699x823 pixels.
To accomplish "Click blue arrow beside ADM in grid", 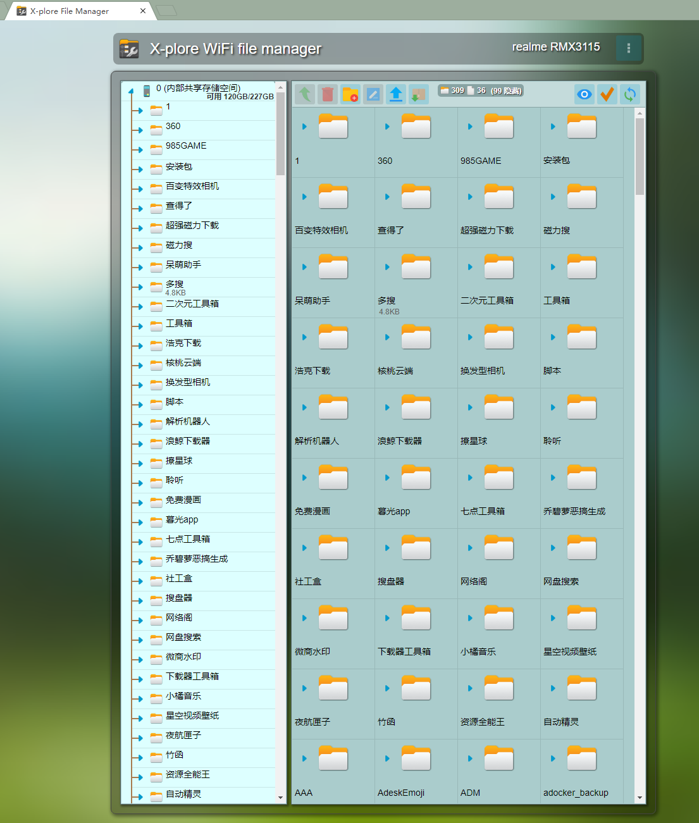I will pos(470,758).
